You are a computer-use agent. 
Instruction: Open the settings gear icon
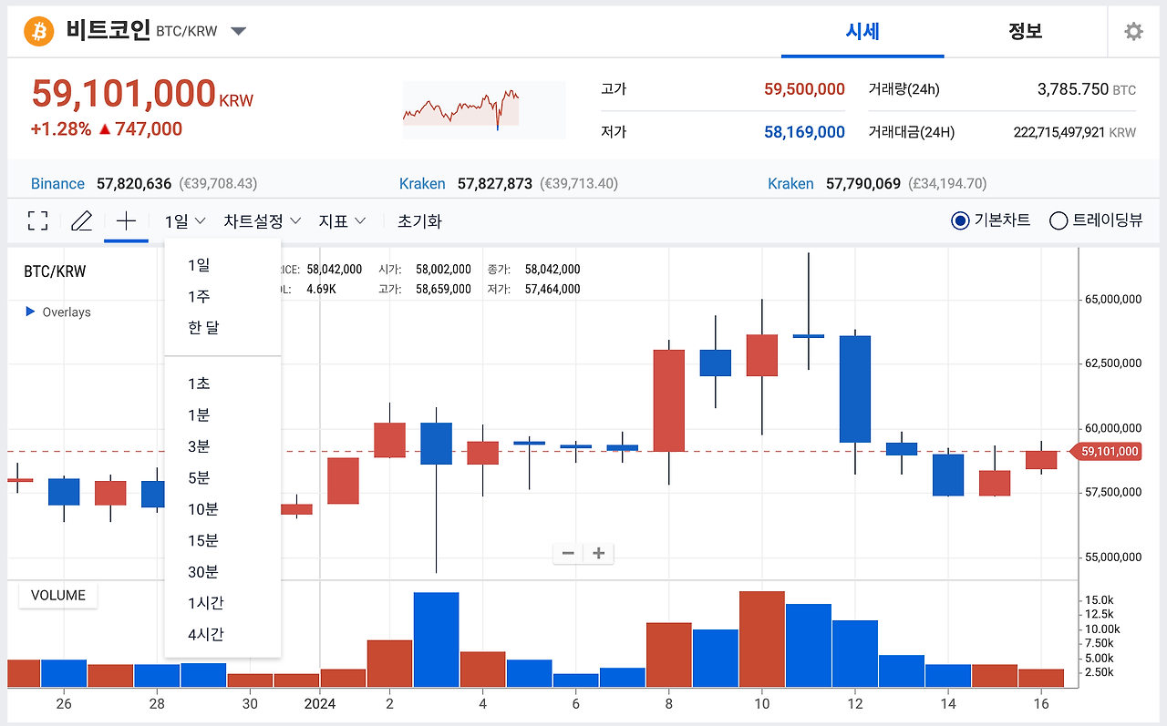tap(1133, 32)
